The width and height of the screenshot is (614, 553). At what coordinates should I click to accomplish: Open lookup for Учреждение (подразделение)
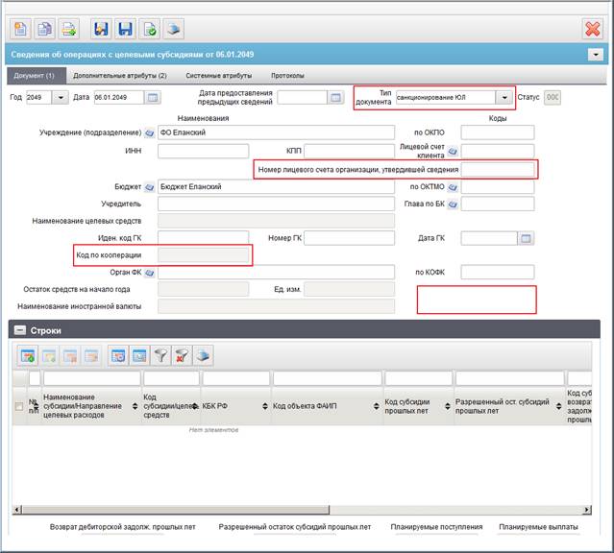coord(149,133)
